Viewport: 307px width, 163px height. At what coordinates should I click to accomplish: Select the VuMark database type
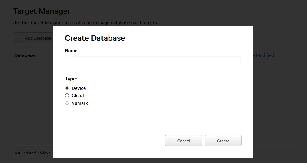pyautogui.click(x=67, y=103)
